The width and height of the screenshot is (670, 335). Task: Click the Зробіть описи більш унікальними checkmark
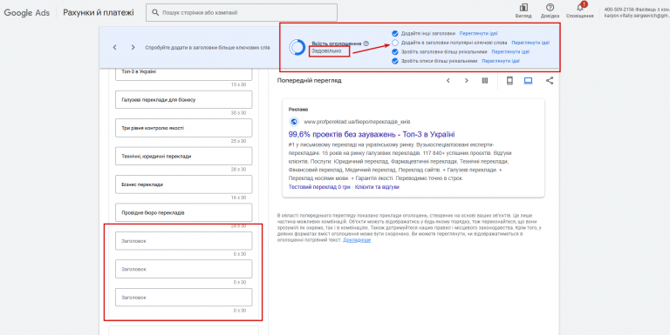coord(395,62)
